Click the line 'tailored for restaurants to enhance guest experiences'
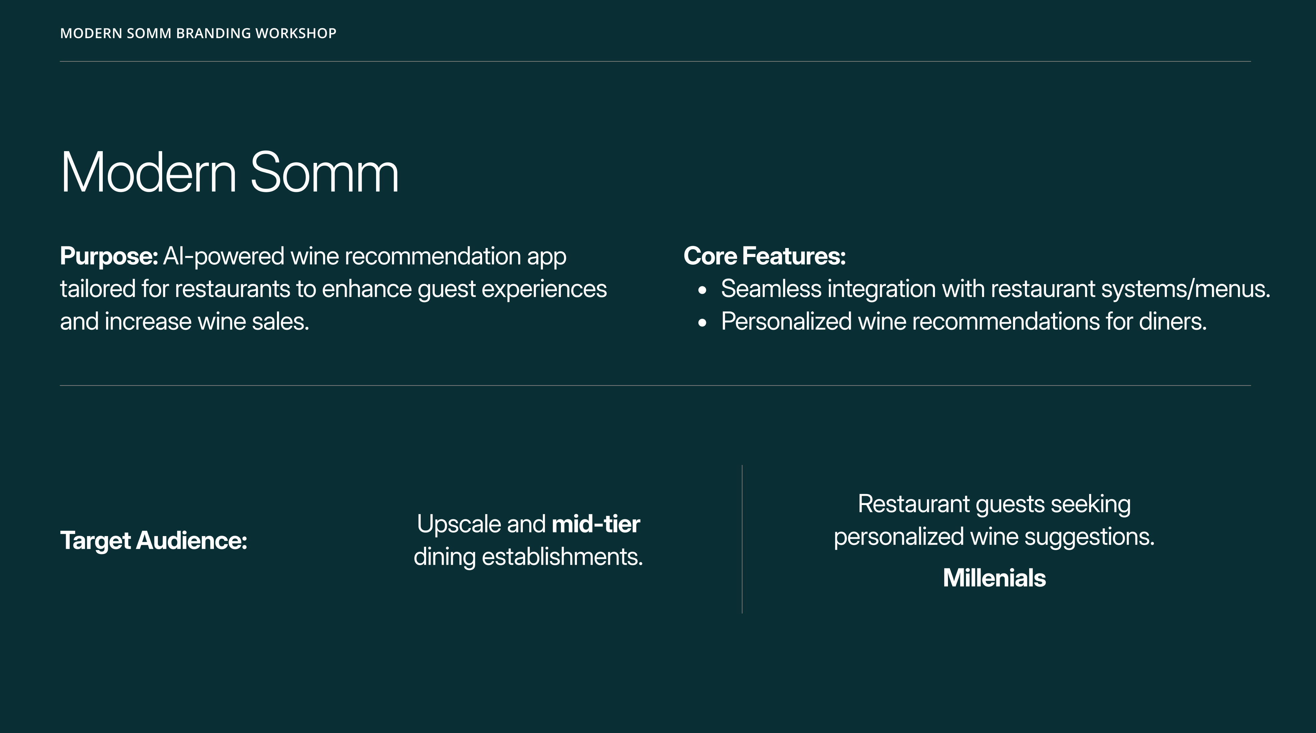1316x733 pixels. [x=333, y=289]
